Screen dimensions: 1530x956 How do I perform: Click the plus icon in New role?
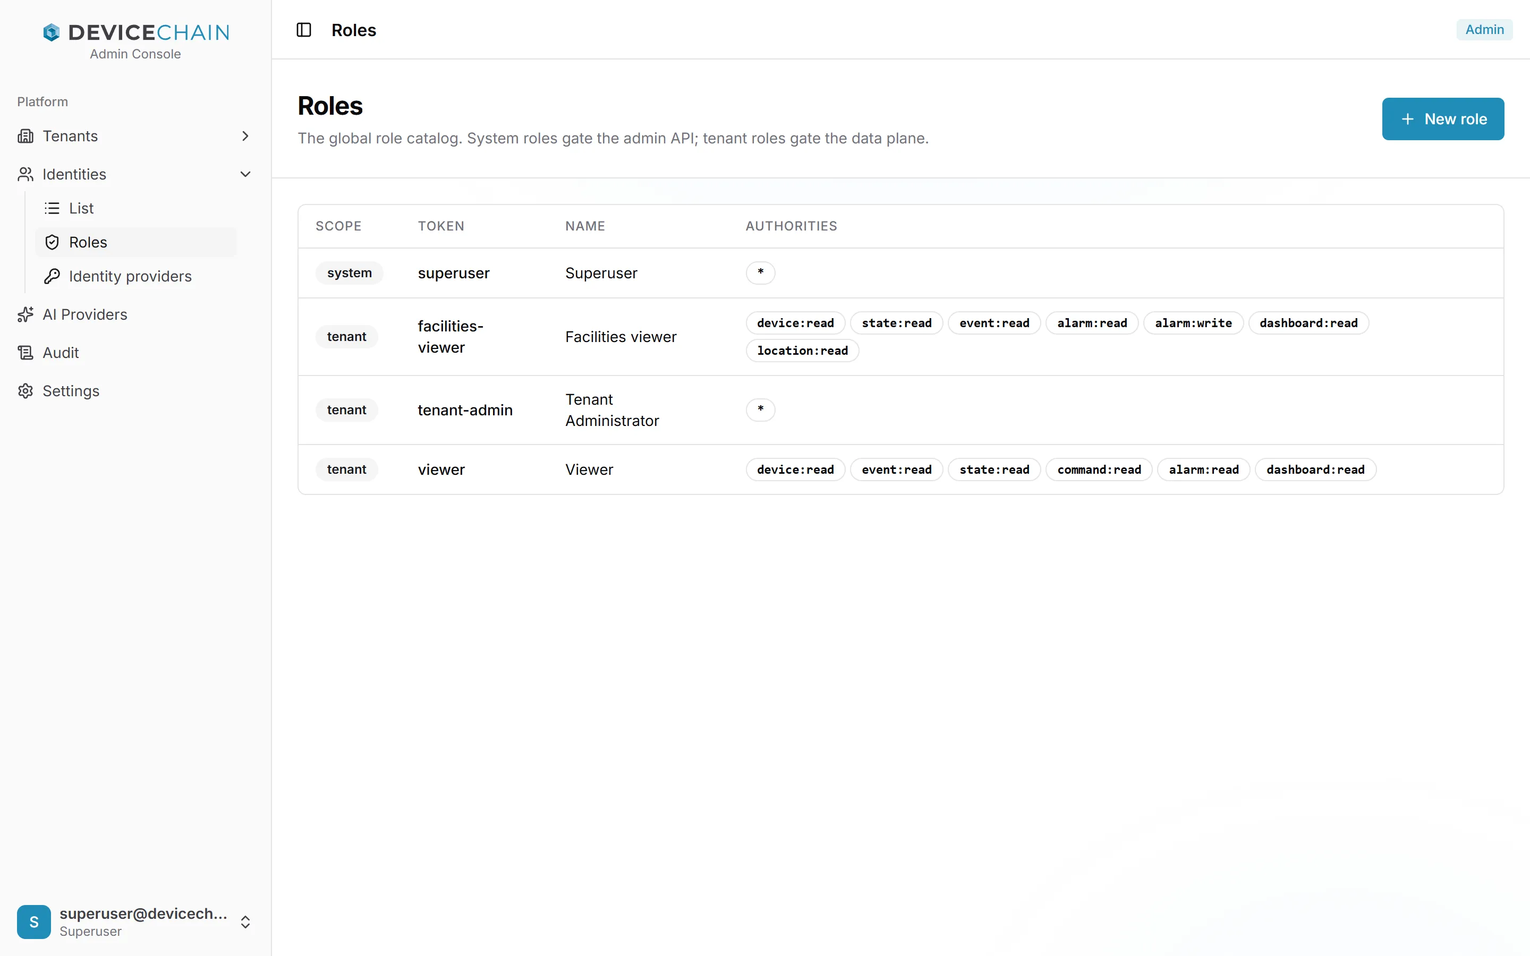(1407, 119)
